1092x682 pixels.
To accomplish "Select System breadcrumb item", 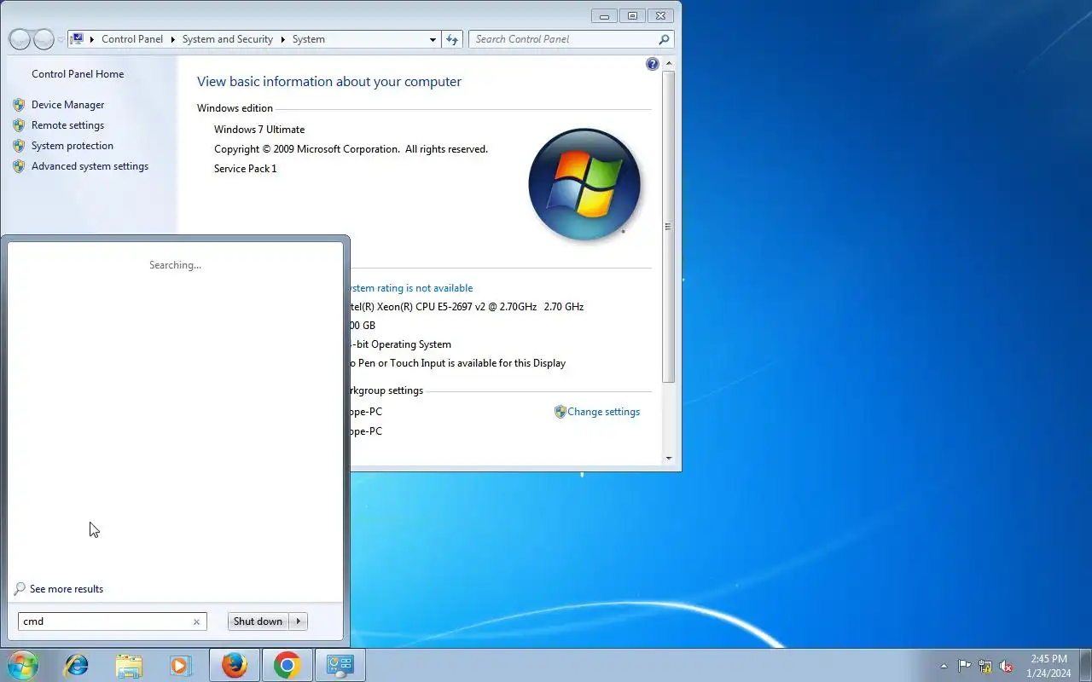I will (x=308, y=39).
